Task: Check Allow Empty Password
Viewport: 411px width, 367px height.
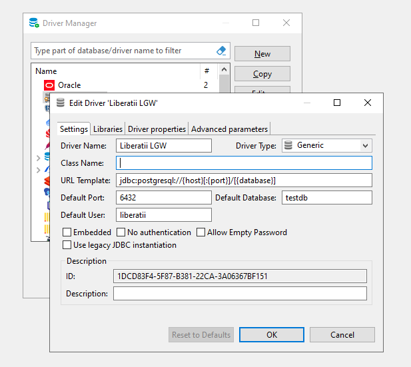Action: [201, 232]
